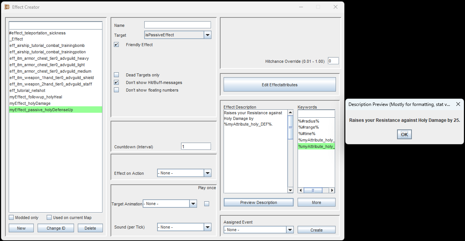
Task: Click the Edit Effectattributes button
Action: 279,85
